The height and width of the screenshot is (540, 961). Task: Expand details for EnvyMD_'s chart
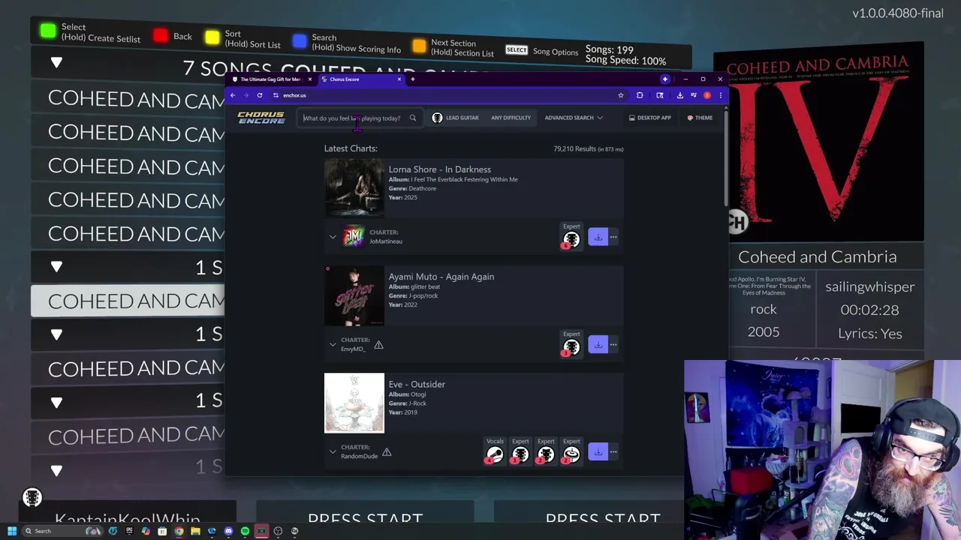point(333,344)
